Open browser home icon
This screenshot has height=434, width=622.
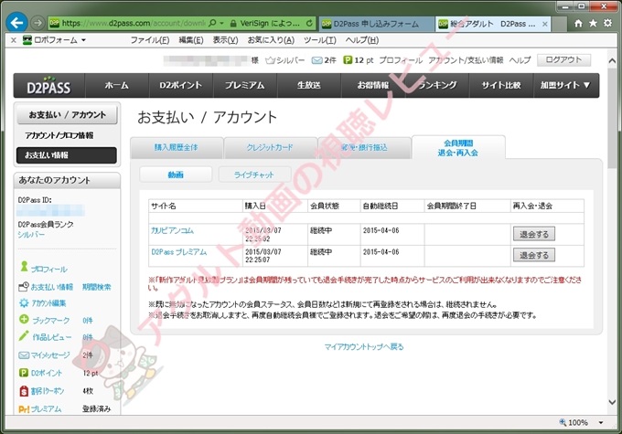coord(578,24)
